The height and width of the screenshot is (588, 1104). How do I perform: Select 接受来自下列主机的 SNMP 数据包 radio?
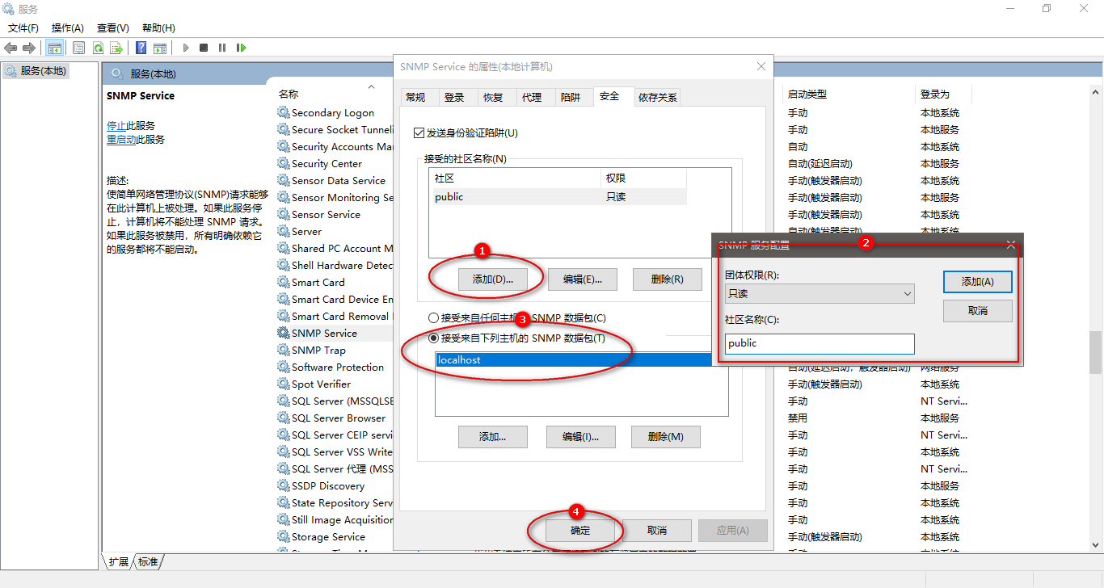433,337
